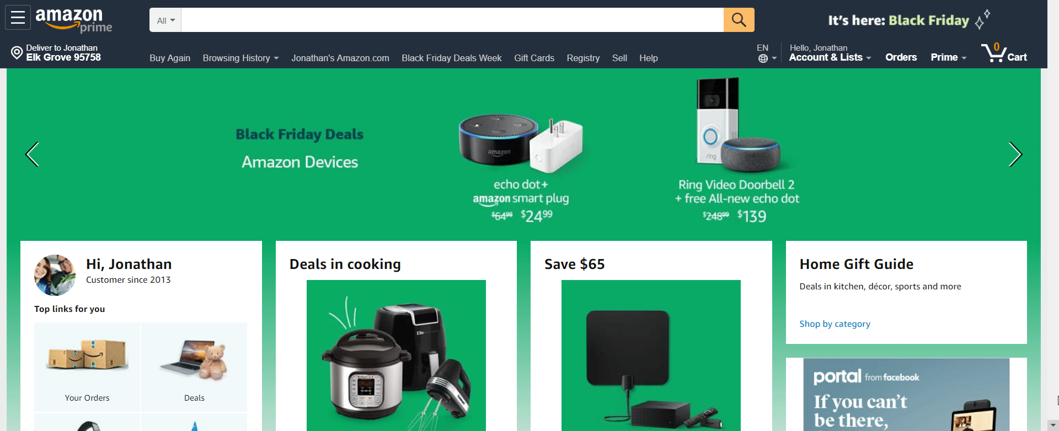The height and width of the screenshot is (431, 1059).
Task: Click the delivery location pin icon
Action: pyautogui.click(x=17, y=53)
